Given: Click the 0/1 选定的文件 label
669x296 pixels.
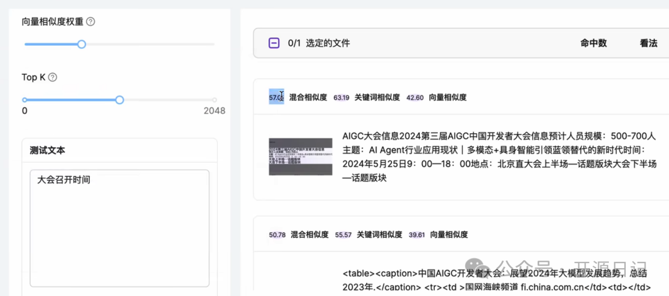Looking at the screenshot, I should pyautogui.click(x=319, y=43).
